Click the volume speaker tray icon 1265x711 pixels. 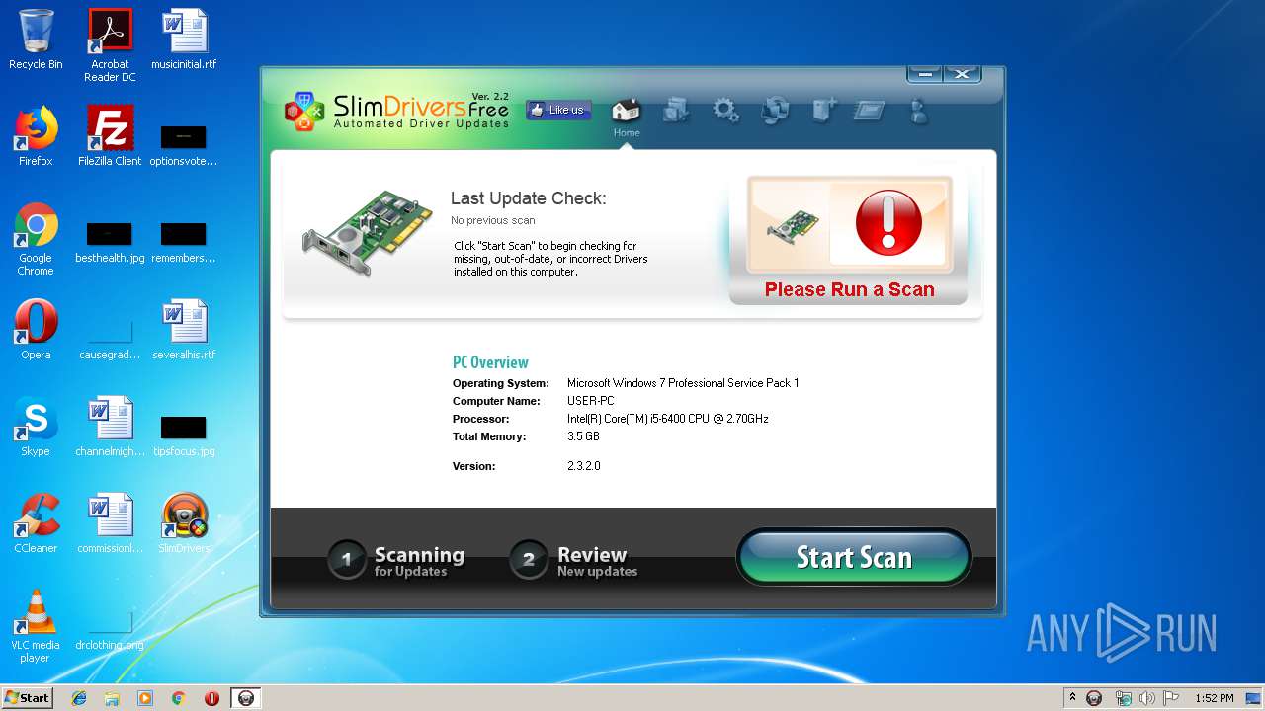pyautogui.click(x=1146, y=698)
